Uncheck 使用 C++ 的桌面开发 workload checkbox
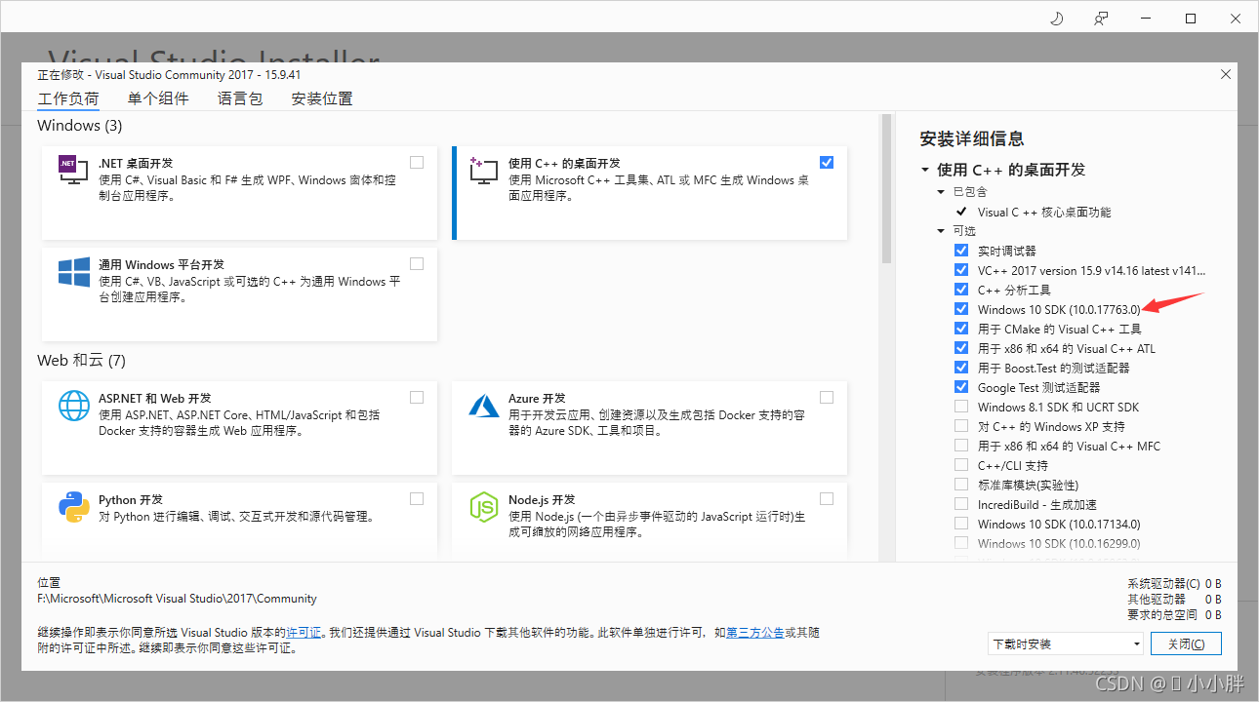Screen dimensions: 1259x702 (x=827, y=162)
